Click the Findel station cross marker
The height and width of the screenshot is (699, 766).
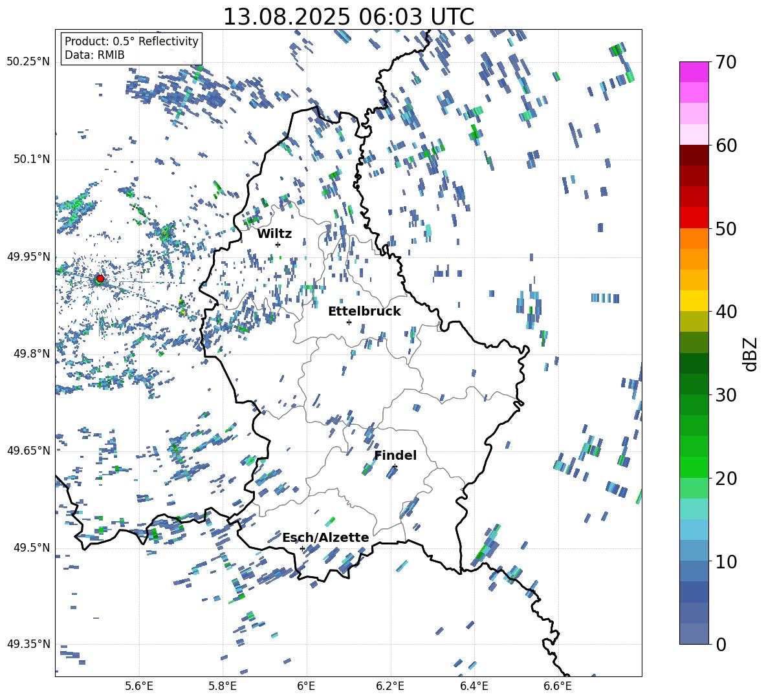pos(395,467)
